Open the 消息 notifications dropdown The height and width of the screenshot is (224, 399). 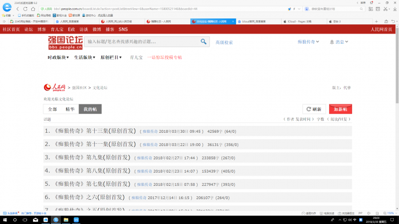click(339, 42)
